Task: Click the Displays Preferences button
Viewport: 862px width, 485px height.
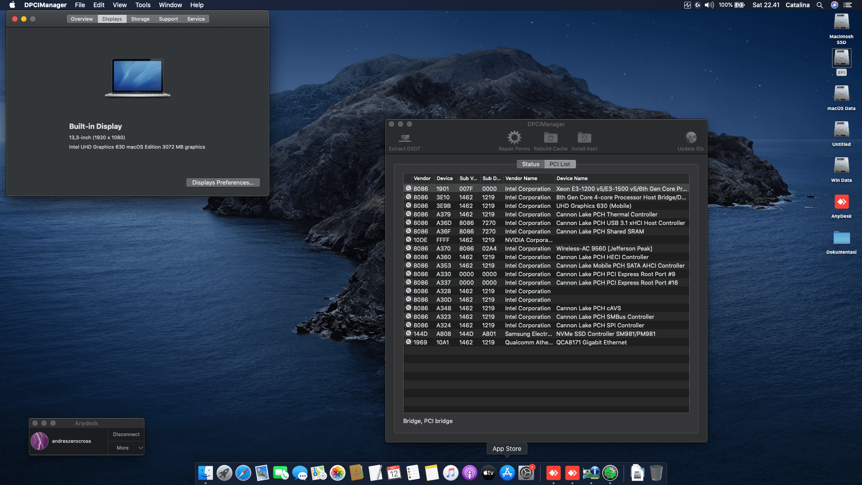Action: click(223, 182)
